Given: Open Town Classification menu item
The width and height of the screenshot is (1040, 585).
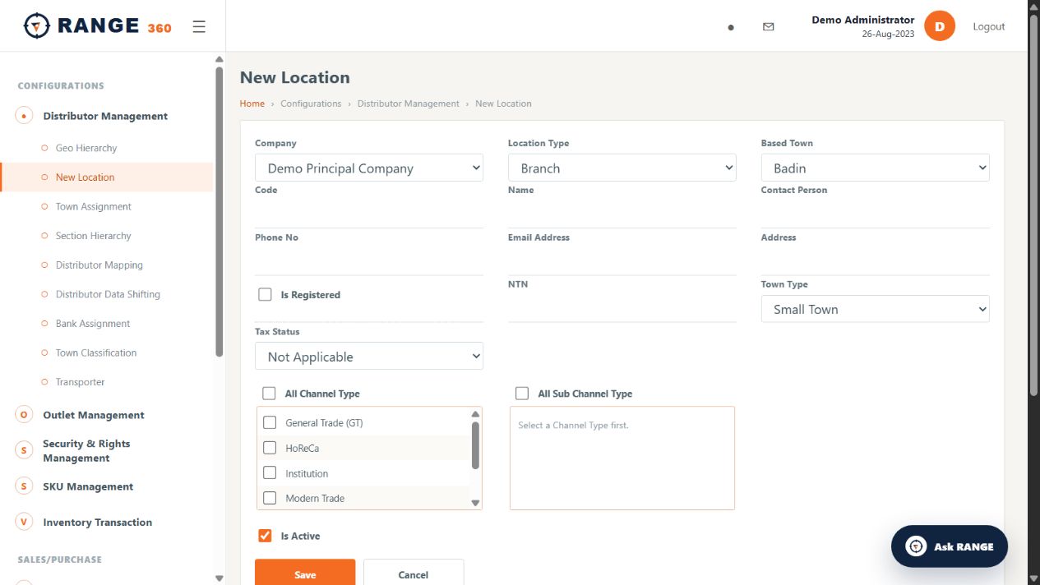Looking at the screenshot, I should point(96,352).
